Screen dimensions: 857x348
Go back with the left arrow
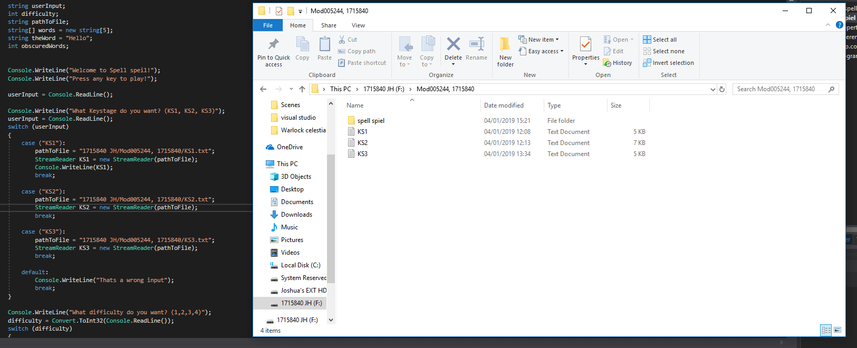tap(263, 89)
